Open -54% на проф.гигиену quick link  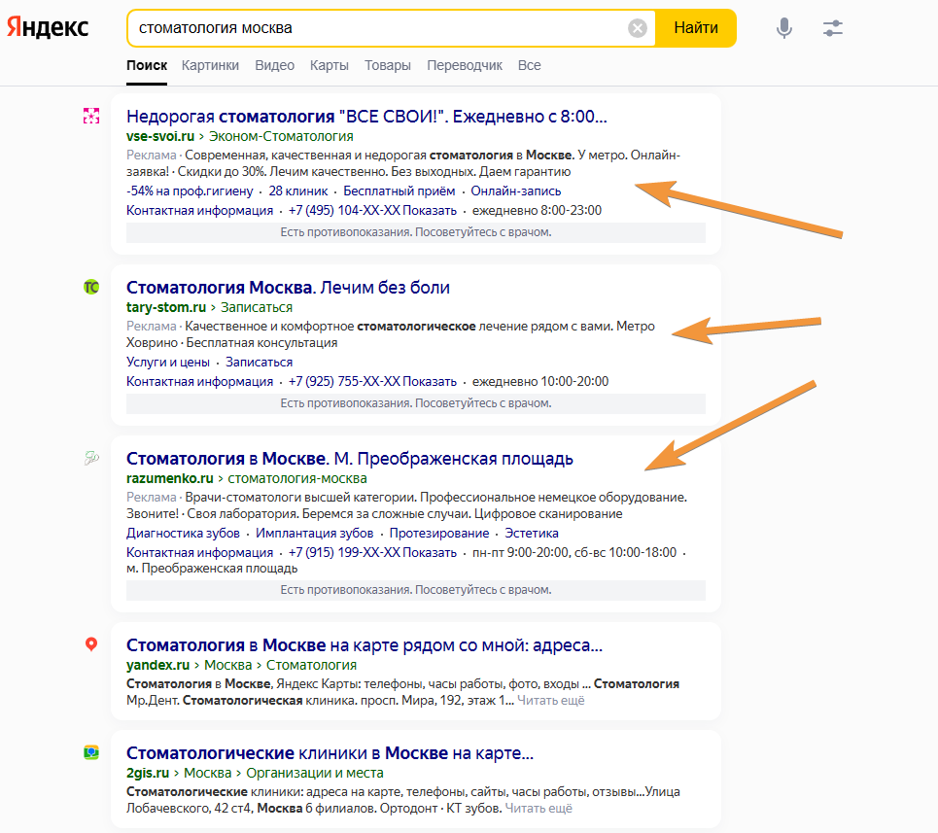coord(190,191)
